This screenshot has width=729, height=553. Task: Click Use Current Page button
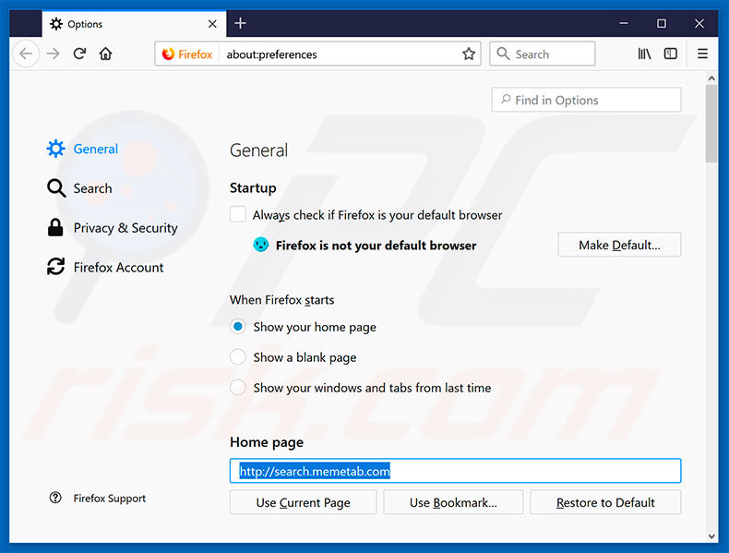pyautogui.click(x=303, y=502)
